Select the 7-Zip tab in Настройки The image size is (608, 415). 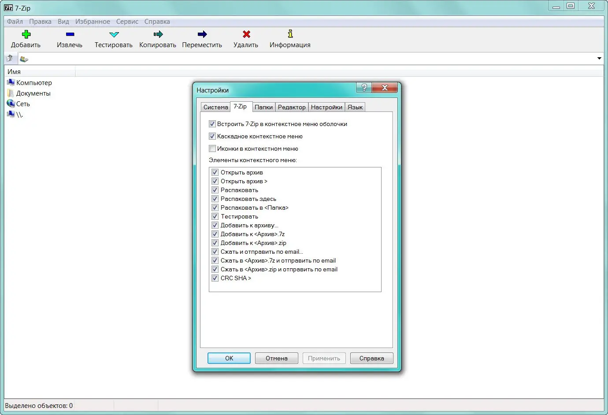pos(241,106)
